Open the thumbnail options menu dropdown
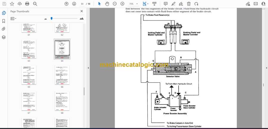Viewport: 268px width, 129px height. (13, 18)
